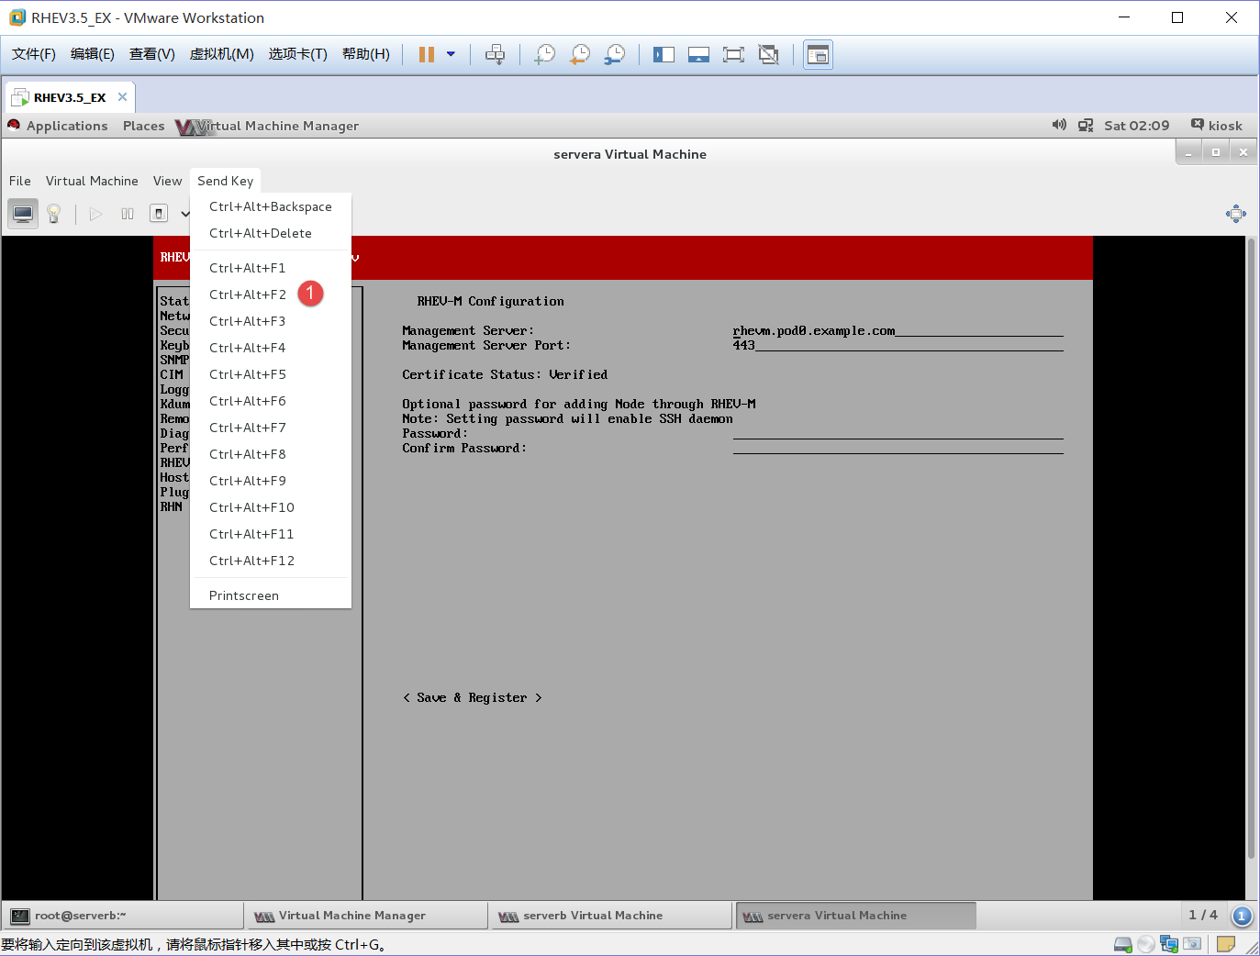Open the kiosk user menu
Screen dimensions: 1260x956
pyautogui.click(x=1217, y=126)
